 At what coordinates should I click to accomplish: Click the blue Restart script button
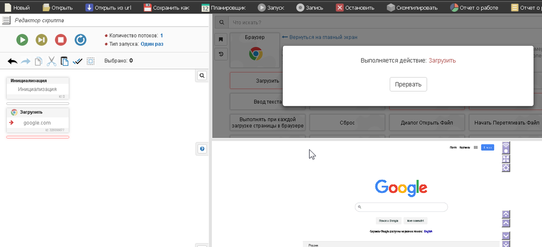pyautogui.click(x=80, y=40)
